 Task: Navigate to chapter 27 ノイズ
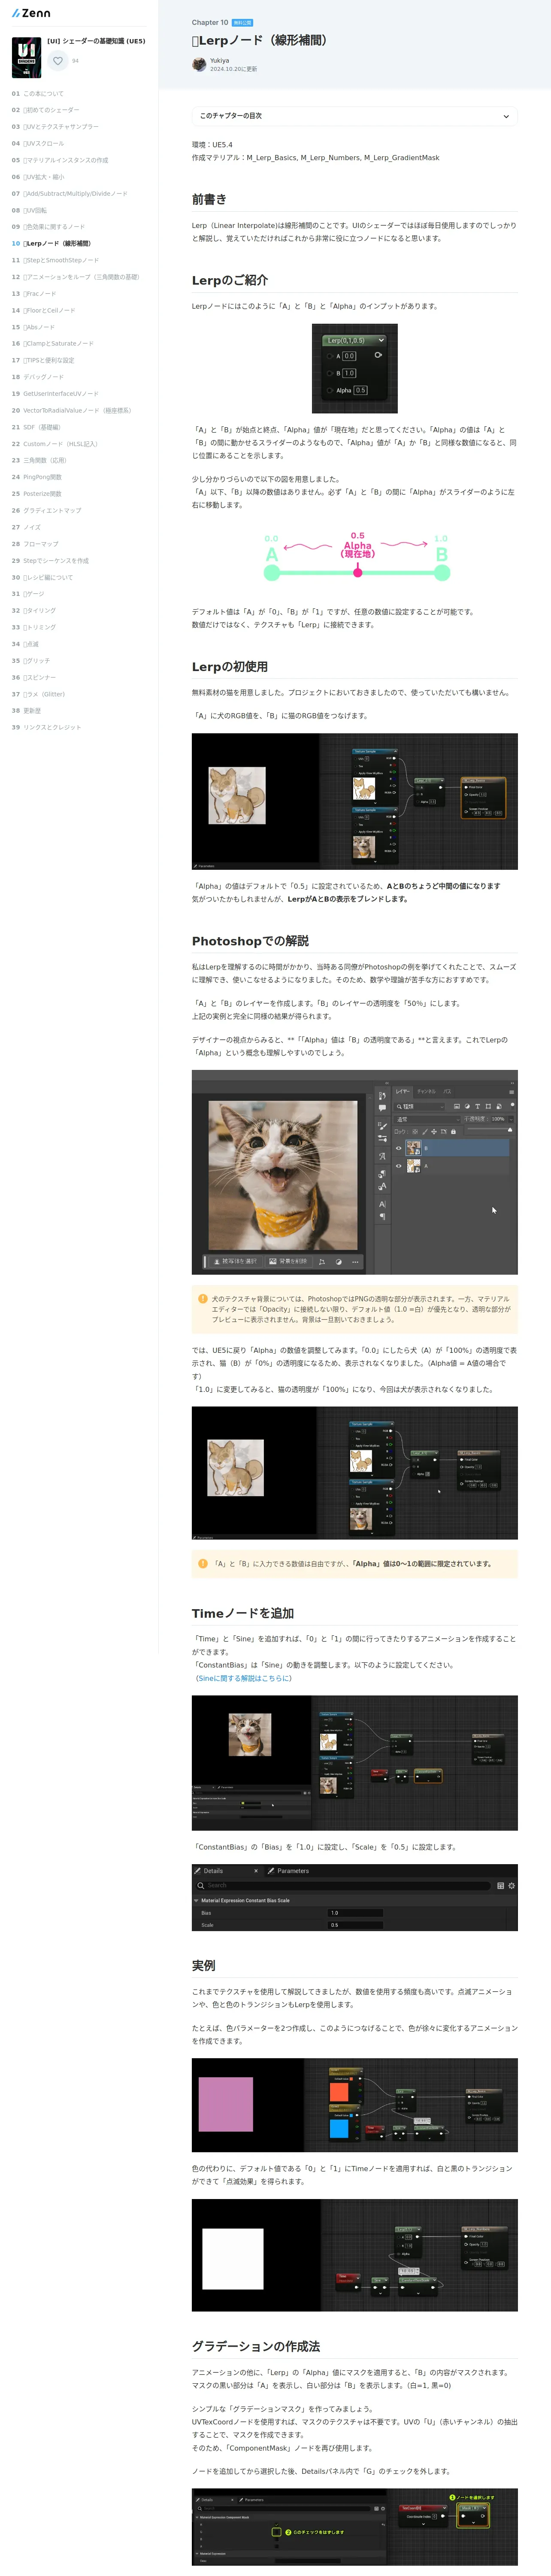click(26, 527)
